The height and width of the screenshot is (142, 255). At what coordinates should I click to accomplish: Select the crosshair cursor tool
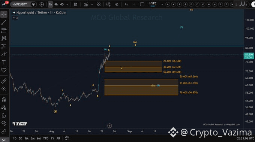pyautogui.click(x=4, y=15)
